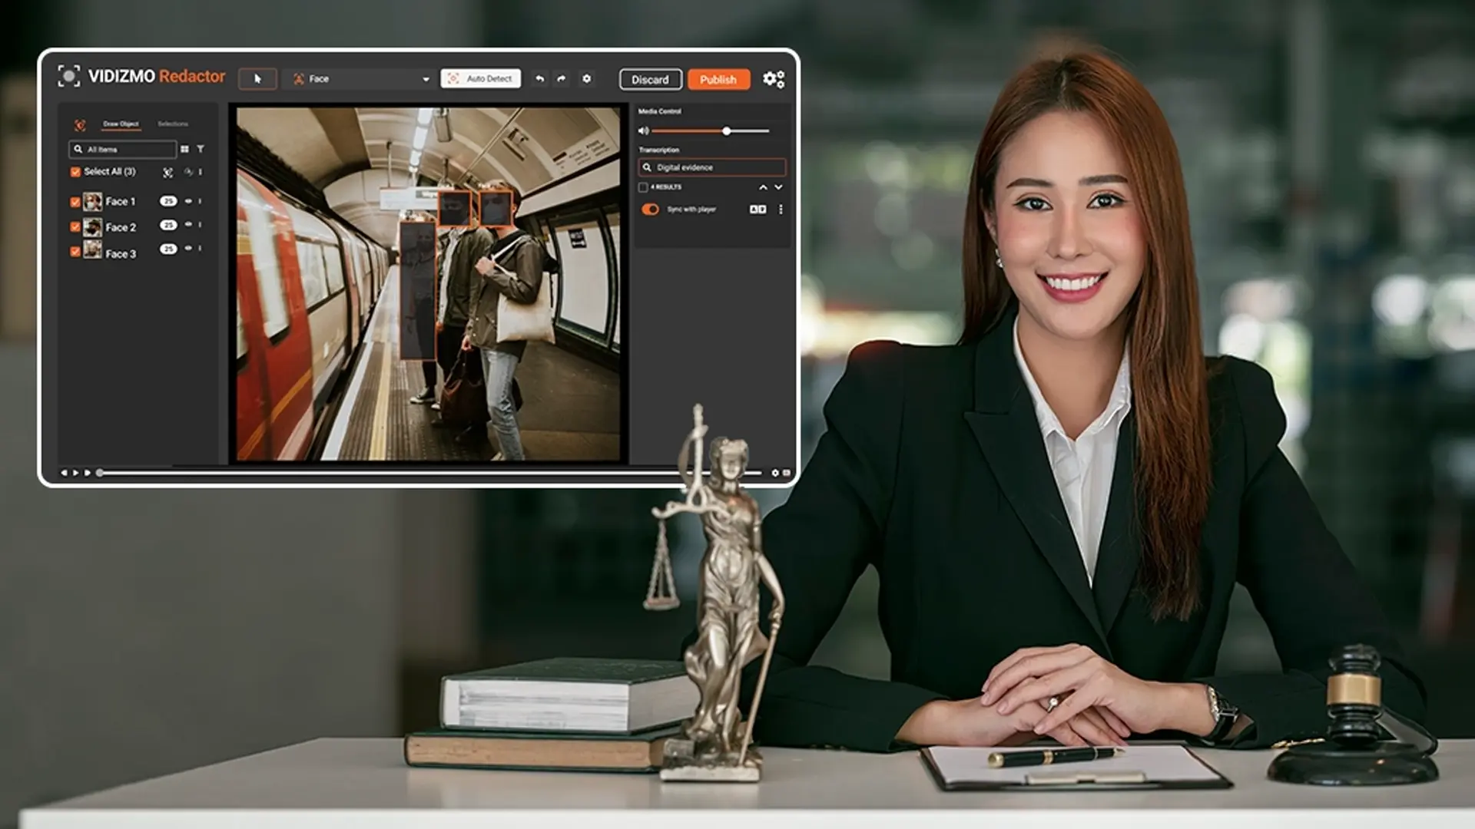Open the Draw Object tab
The width and height of the screenshot is (1475, 829).
pos(121,124)
